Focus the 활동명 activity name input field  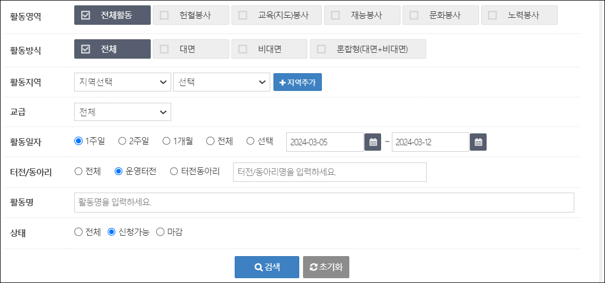click(324, 203)
